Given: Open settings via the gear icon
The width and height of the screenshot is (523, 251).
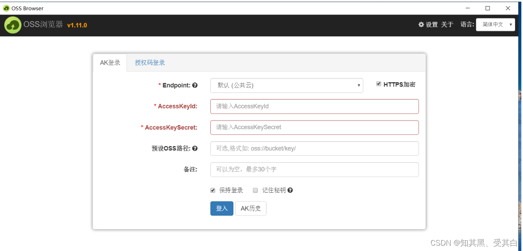Looking at the screenshot, I should pyautogui.click(x=421, y=25).
